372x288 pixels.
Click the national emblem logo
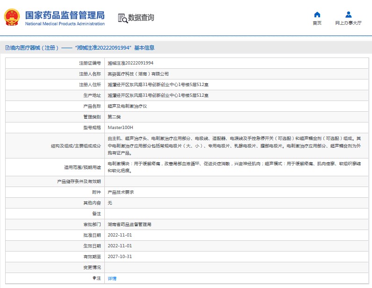coord(12,18)
